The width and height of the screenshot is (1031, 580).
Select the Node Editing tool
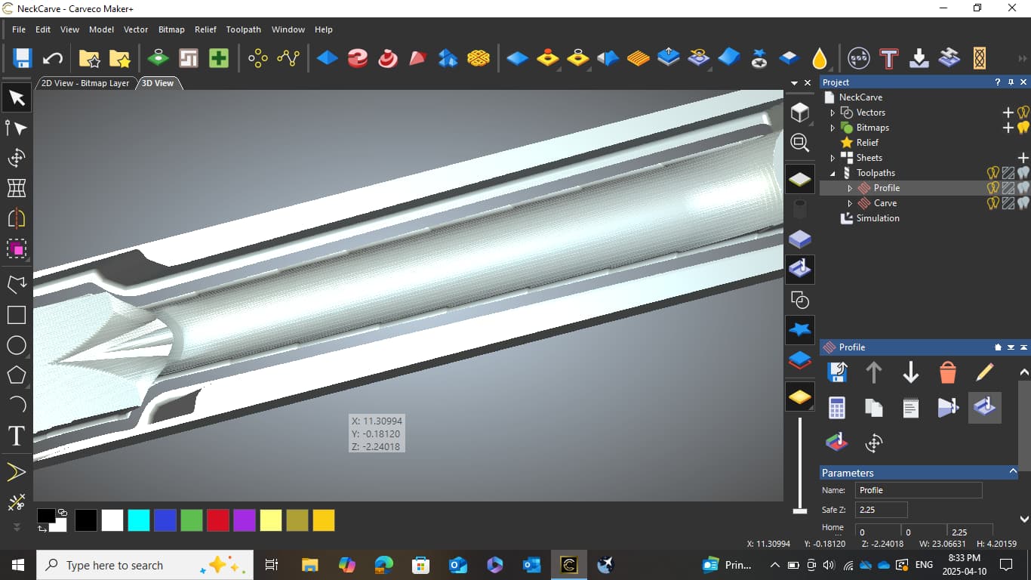point(16,128)
